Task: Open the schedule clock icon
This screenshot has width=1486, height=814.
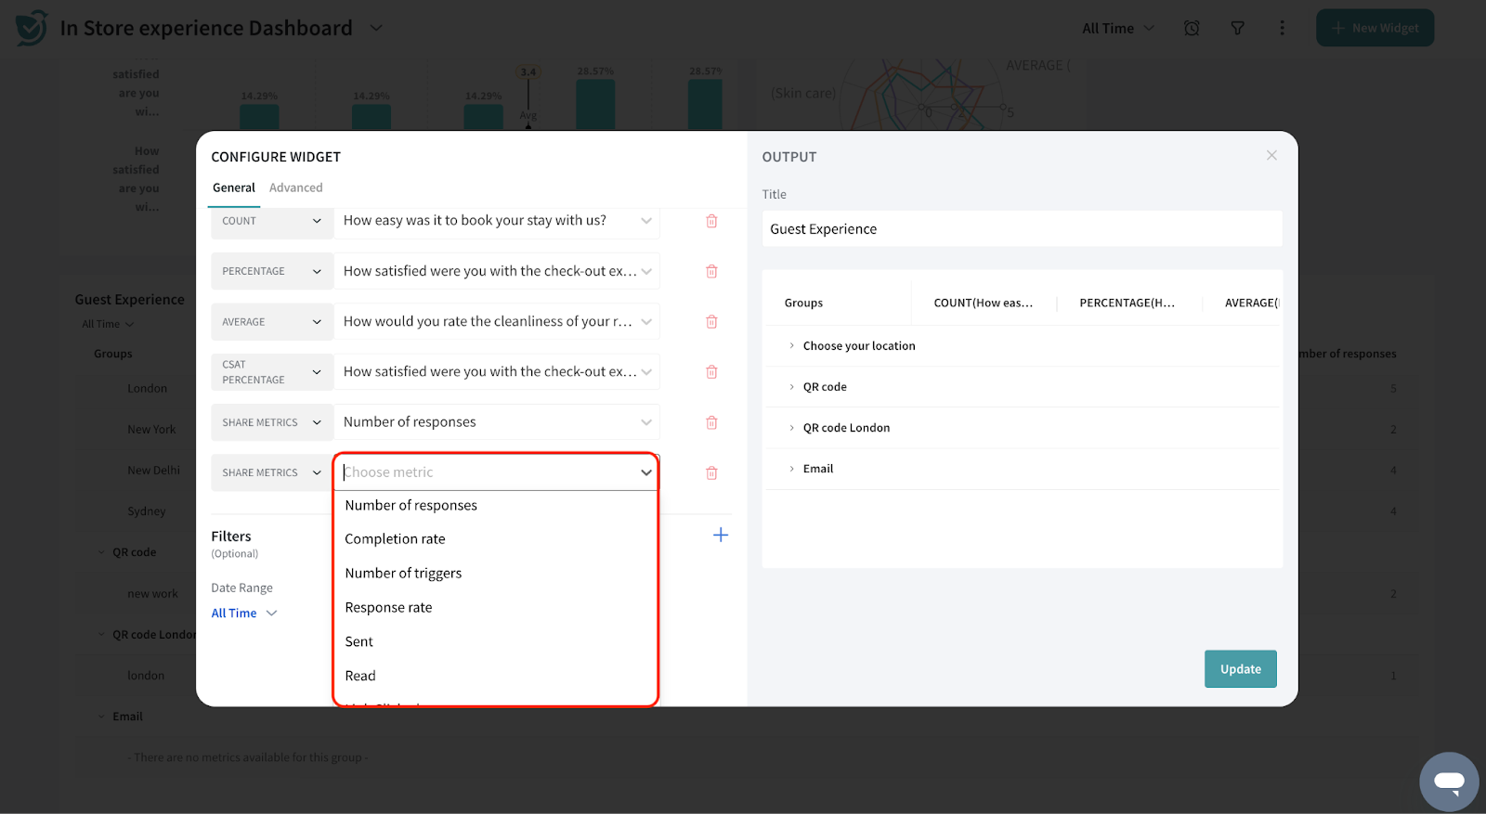Action: click(x=1192, y=28)
